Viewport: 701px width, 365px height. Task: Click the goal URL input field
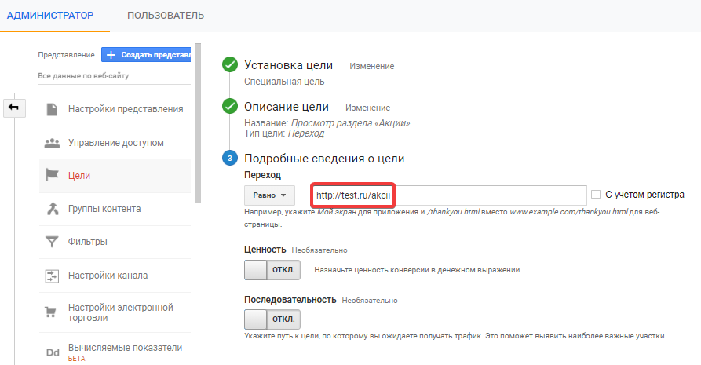[x=449, y=195]
